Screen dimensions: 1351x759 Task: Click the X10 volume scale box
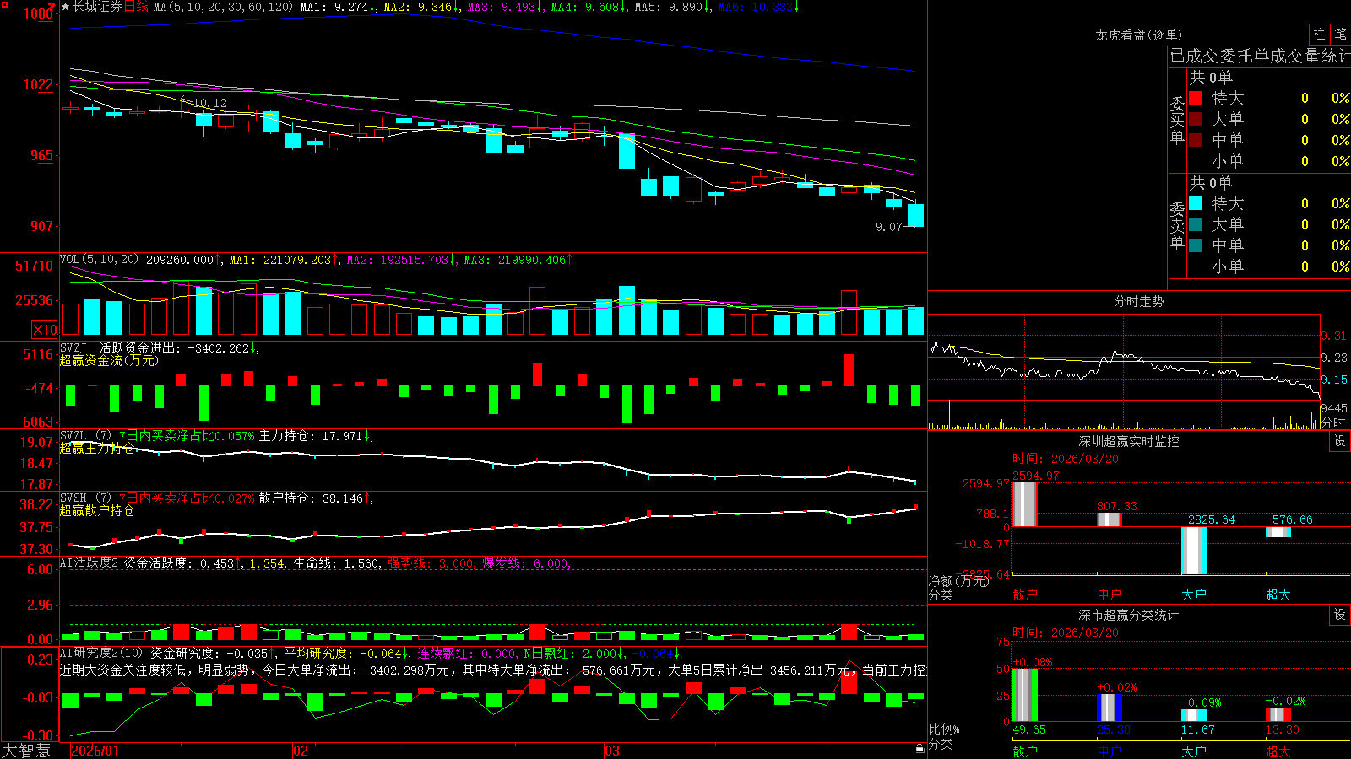pos(45,330)
